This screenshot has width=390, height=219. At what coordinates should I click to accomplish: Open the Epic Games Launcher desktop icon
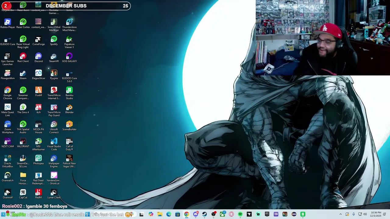(8, 59)
